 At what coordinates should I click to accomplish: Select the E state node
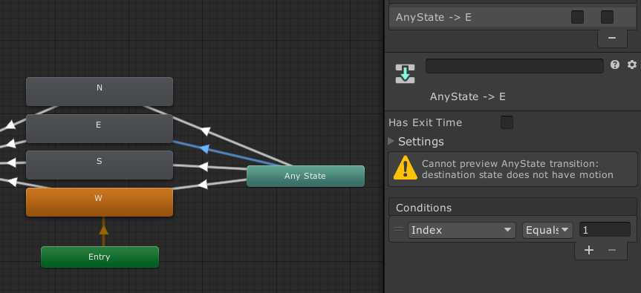point(100,128)
